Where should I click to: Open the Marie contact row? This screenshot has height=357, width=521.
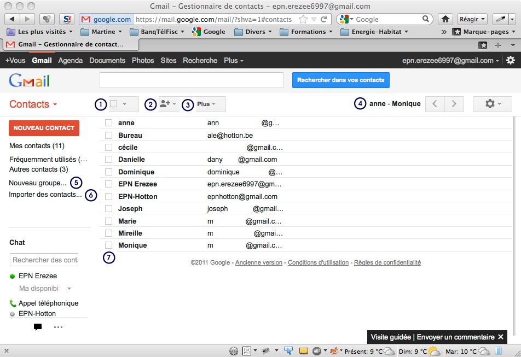click(x=306, y=221)
